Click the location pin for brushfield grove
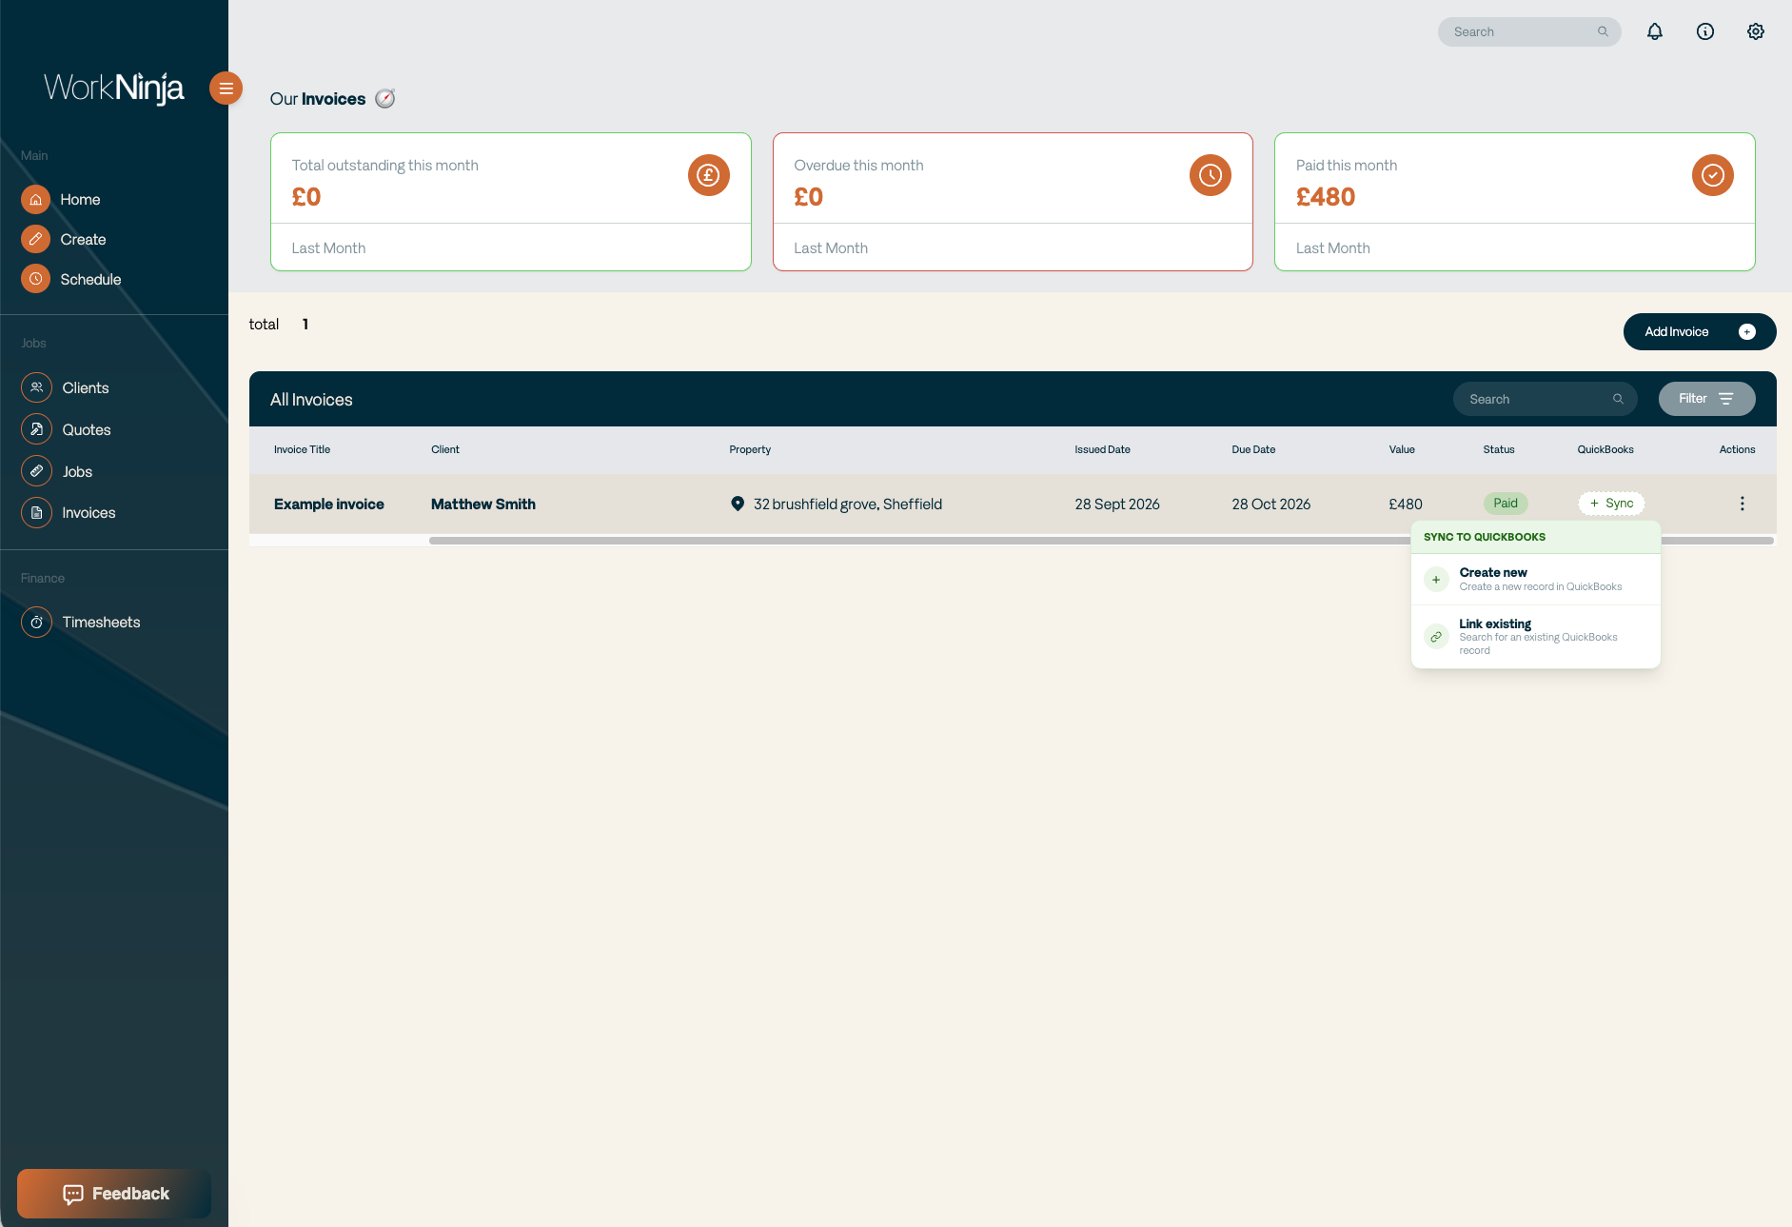 coord(738,504)
